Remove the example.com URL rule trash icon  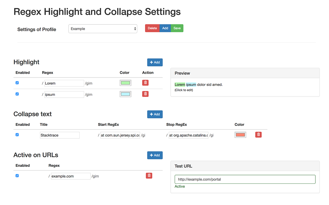149,176
